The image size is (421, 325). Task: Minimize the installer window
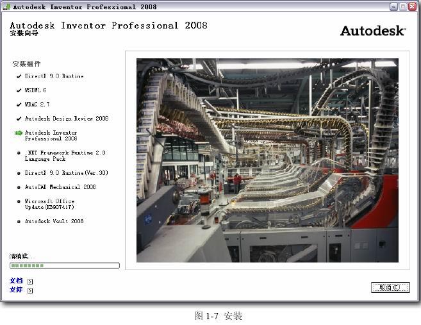[x=393, y=6]
